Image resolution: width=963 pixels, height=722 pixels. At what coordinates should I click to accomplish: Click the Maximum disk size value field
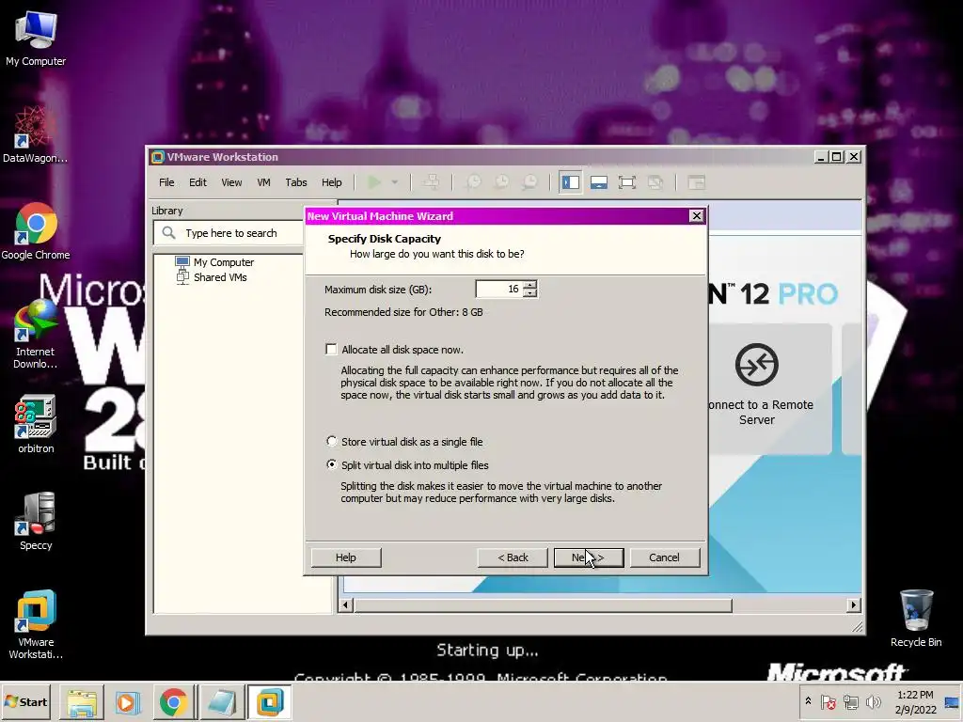click(498, 290)
